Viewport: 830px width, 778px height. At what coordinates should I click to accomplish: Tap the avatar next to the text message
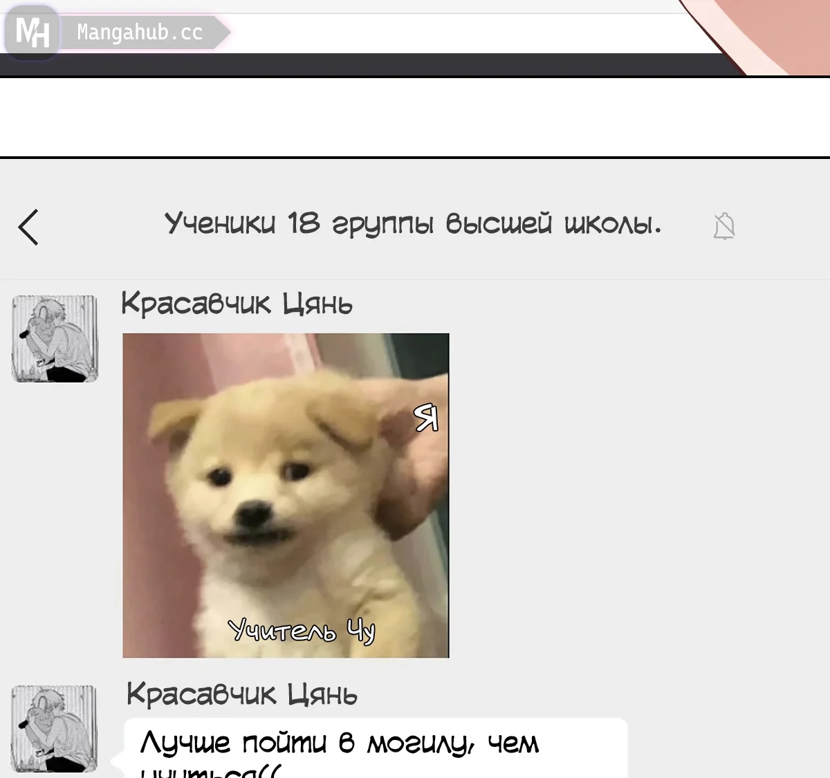point(55,728)
